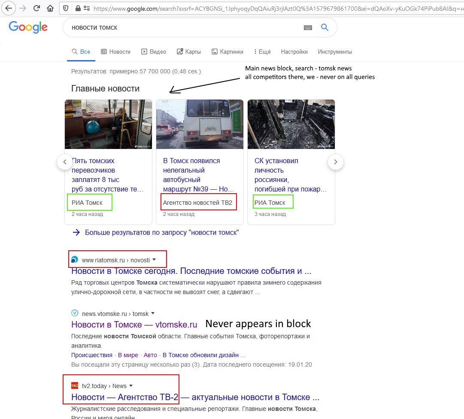The image size is (464, 419).
Task: Click the Google logo
Action: tap(28, 27)
